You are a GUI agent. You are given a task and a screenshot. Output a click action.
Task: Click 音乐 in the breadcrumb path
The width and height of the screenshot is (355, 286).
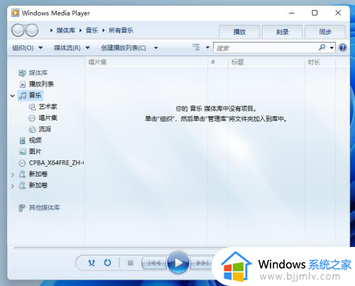coord(92,31)
